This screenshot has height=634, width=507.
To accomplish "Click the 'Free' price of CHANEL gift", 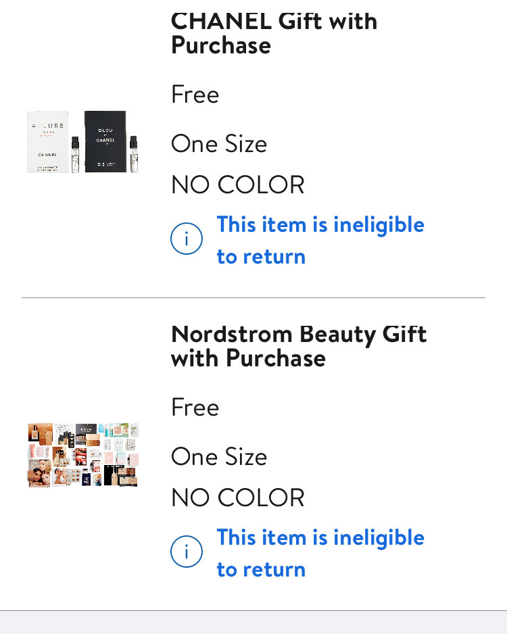I will [x=195, y=94].
